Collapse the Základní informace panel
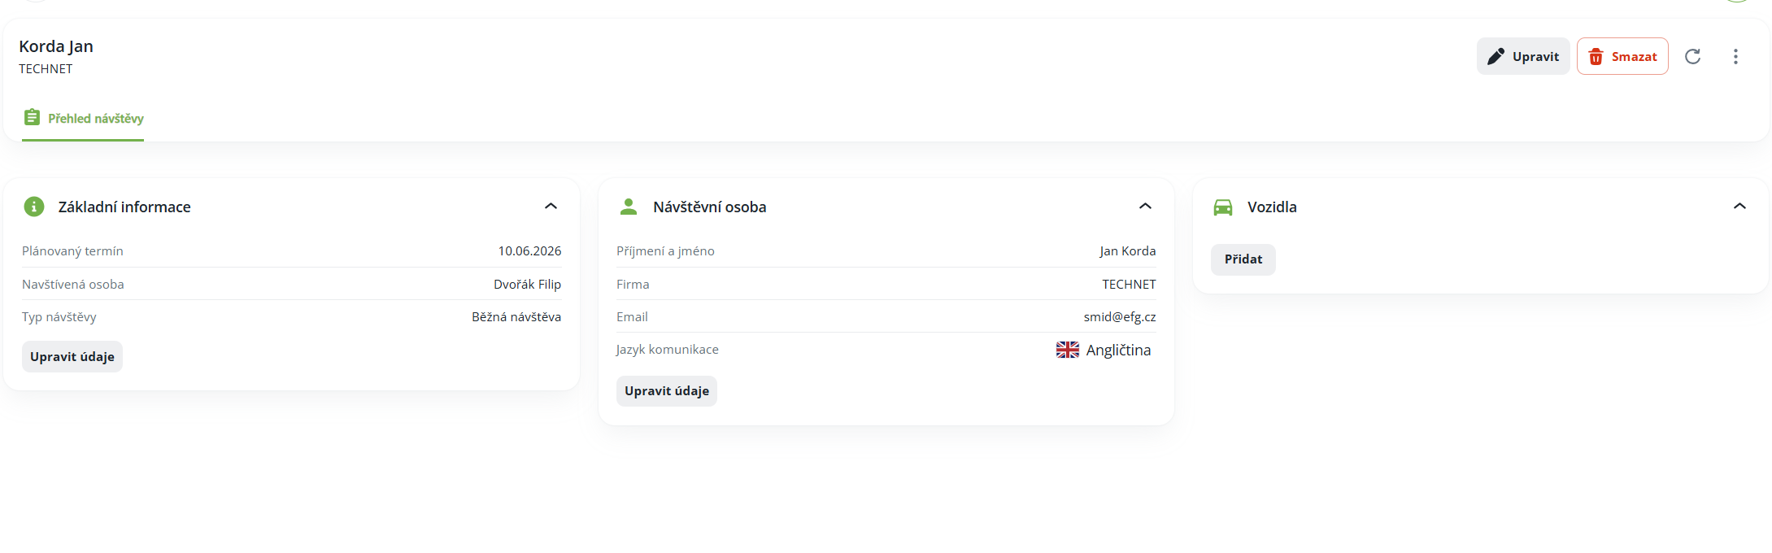 coord(551,207)
